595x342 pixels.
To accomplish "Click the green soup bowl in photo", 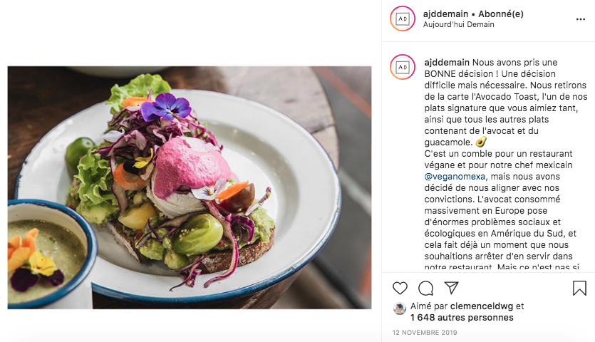I will pyautogui.click(x=48, y=254).
